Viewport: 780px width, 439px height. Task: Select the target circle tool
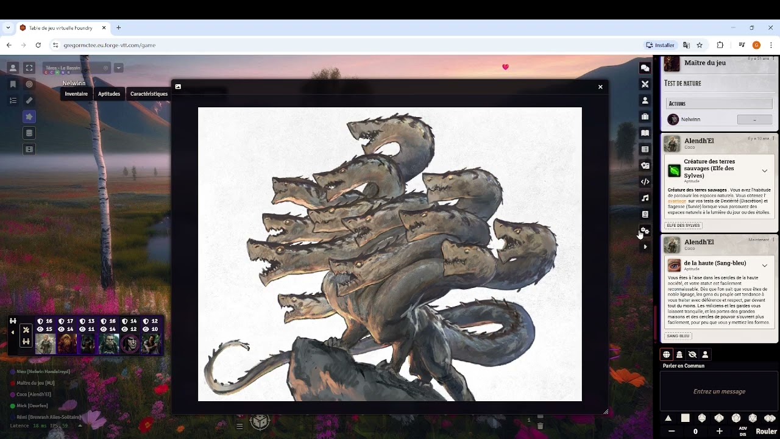[29, 84]
